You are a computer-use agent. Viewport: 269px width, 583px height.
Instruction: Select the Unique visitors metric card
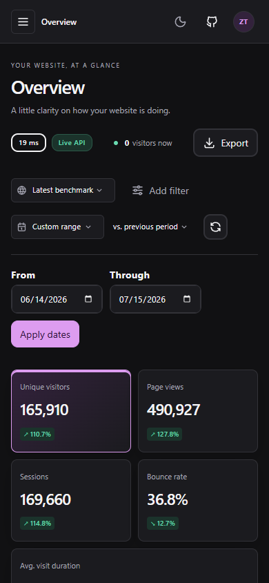click(71, 411)
